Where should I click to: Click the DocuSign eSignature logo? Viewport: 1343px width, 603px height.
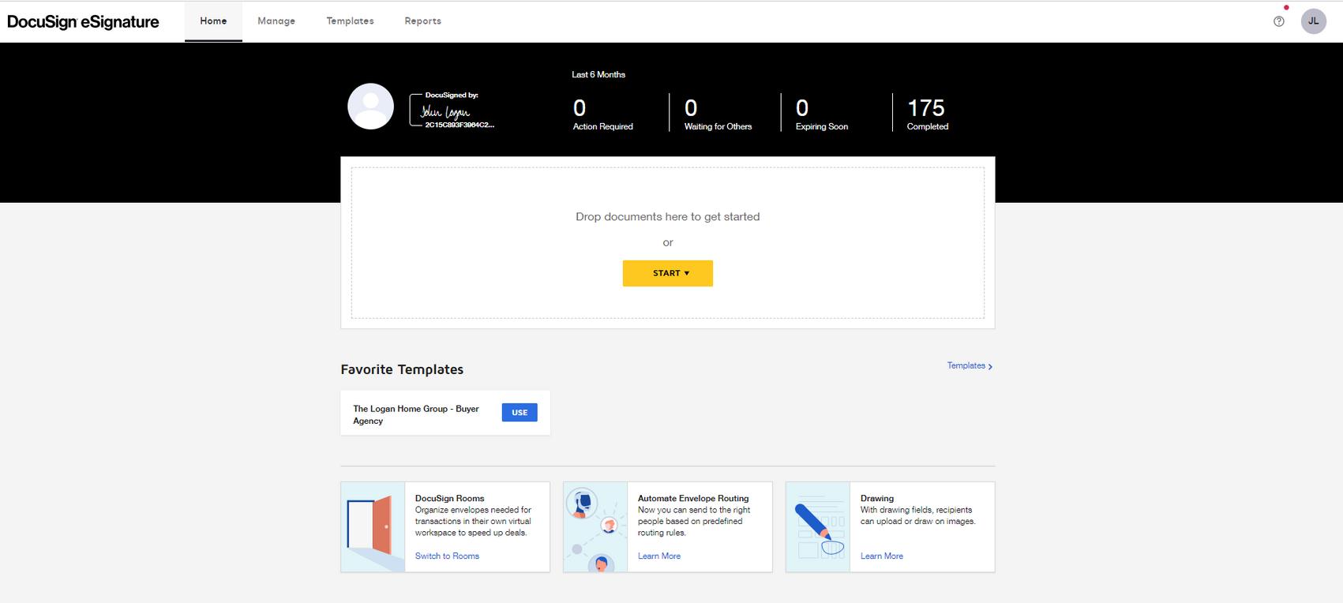point(83,22)
